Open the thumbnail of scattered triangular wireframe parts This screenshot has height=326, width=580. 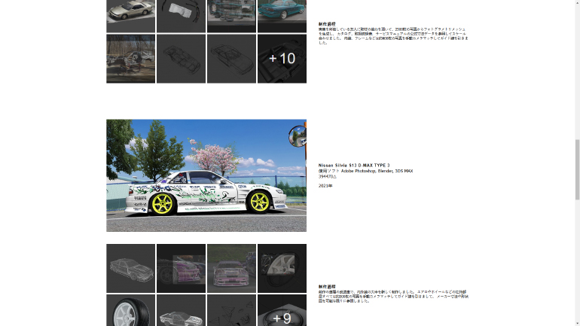coord(231,310)
